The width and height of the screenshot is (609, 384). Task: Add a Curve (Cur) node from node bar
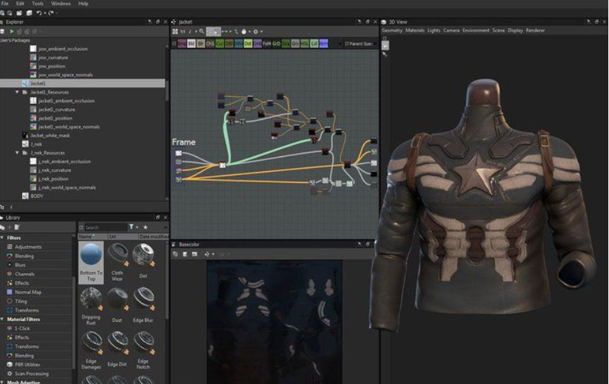click(220, 43)
